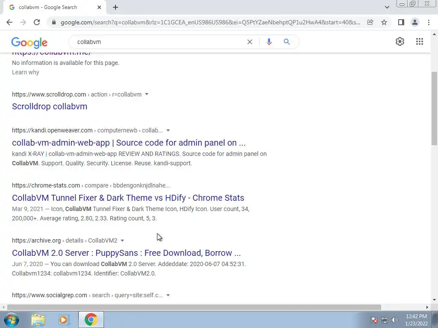The height and width of the screenshot is (328, 438).
Task: Open Chrome three-dot menu
Action: click(x=429, y=22)
